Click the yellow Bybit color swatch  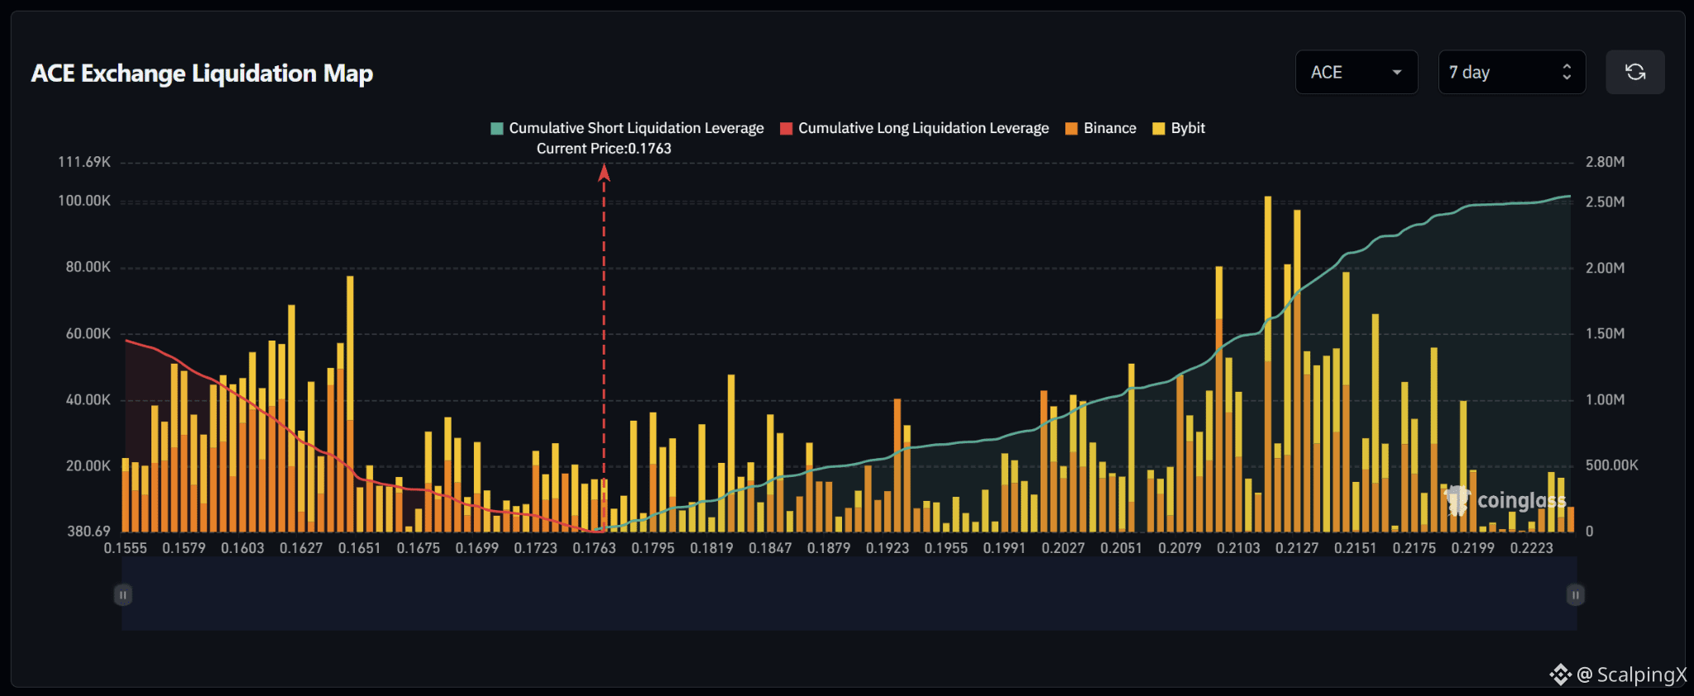[1158, 128]
